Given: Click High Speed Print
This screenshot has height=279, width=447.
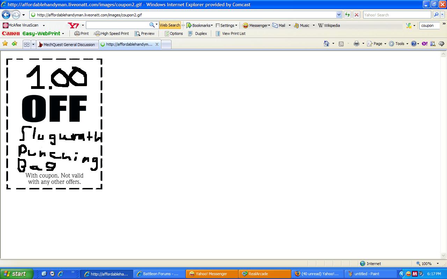Looking at the screenshot, I should coord(112,33).
